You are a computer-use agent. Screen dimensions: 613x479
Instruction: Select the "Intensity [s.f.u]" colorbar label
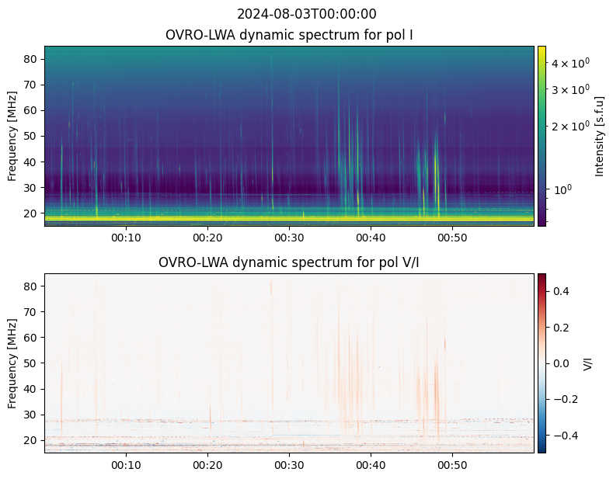click(599, 136)
